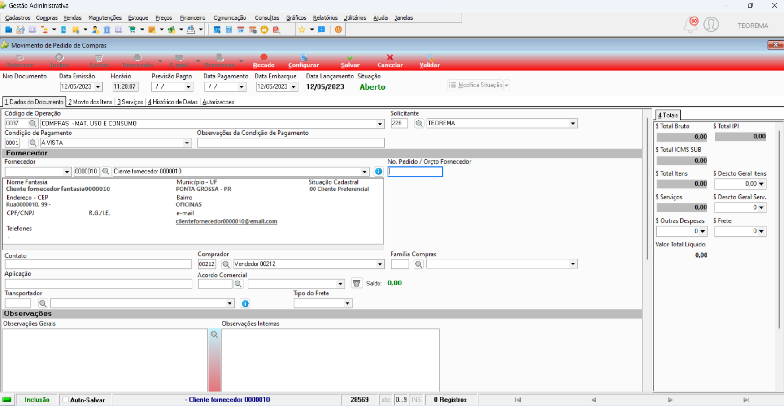Image resolution: width=784 pixels, height=406 pixels.
Task: Click the blue building icon in the top toolbar
Action: tap(9, 30)
